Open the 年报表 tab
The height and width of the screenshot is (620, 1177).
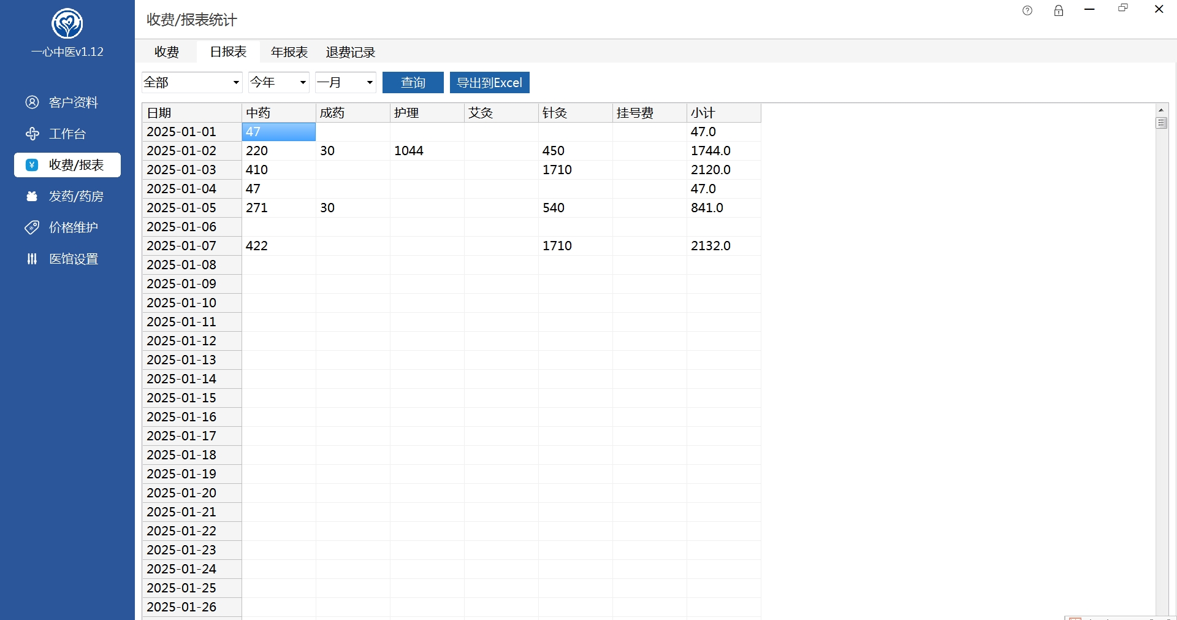tap(289, 52)
